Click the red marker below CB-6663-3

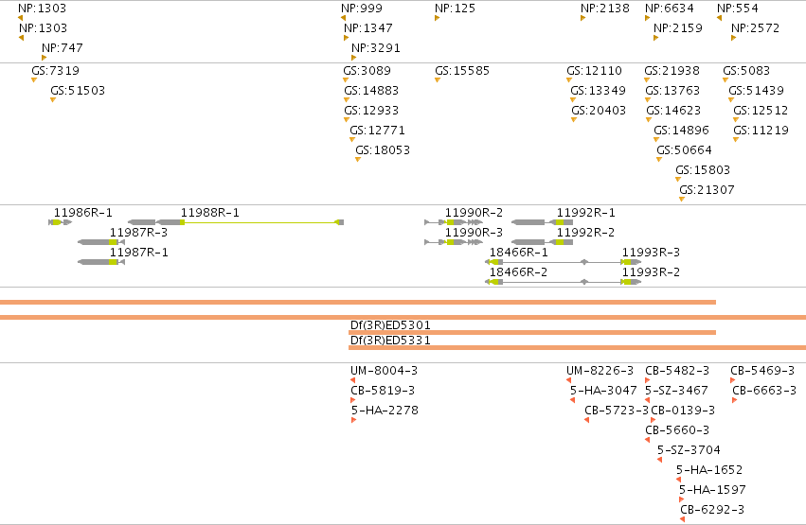[x=735, y=400]
